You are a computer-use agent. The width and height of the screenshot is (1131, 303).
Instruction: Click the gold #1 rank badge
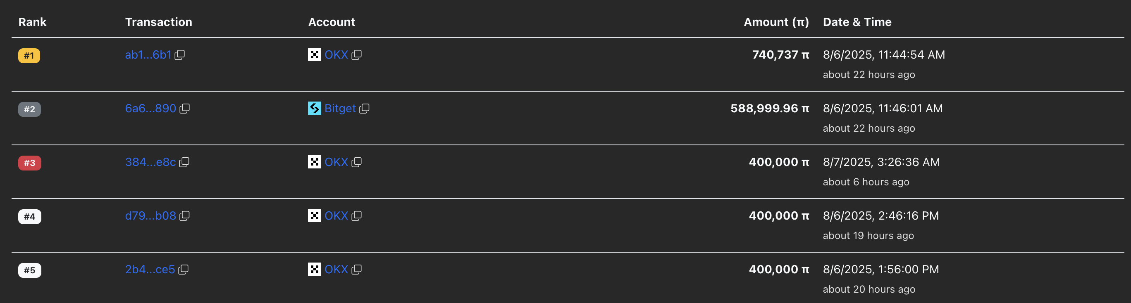[29, 56]
